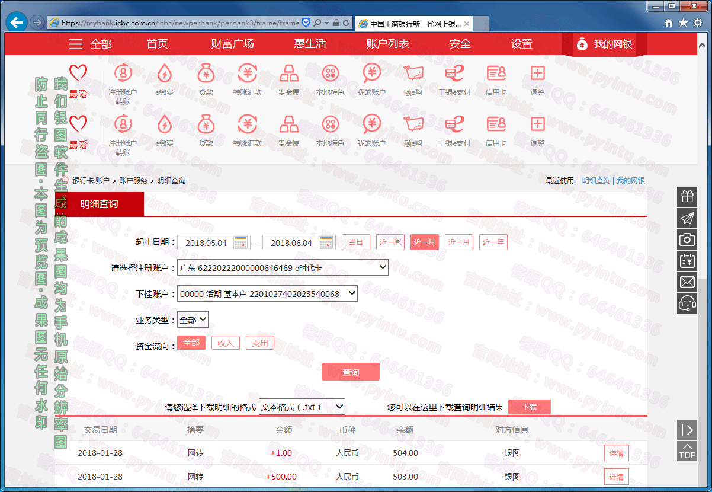The image size is (712, 492).
Task: Expand the 注册账户 card dropdown
Action: pyautogui.click(x=283, y=267)
